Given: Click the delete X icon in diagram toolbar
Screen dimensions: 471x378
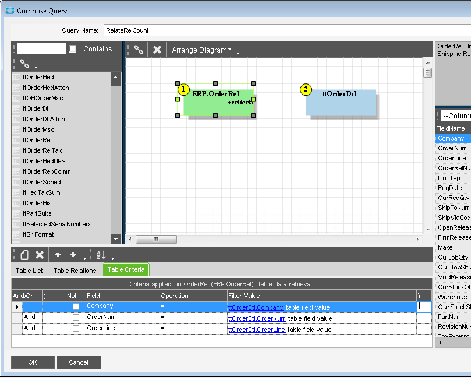Looking at the screenshot, I should pos(157,50).
